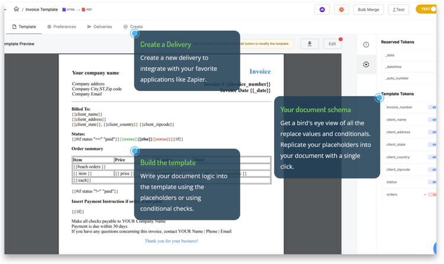
Task: Select the invoice_number template token
Action: (409, 107)
